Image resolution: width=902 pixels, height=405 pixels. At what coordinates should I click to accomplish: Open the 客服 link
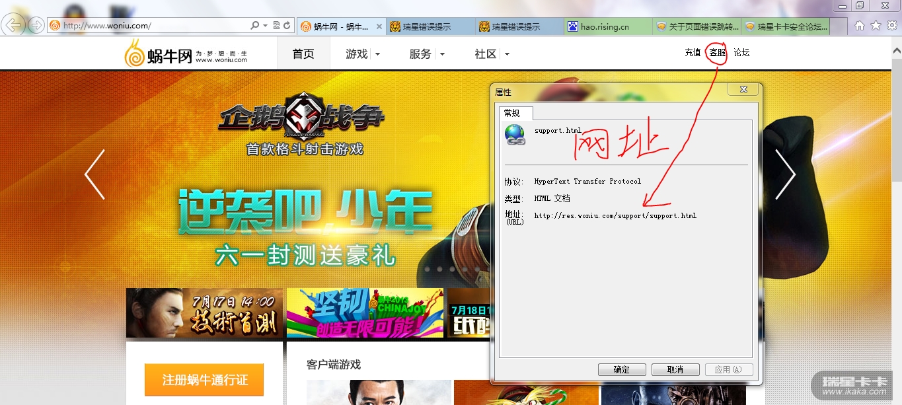tap(717, 53)
